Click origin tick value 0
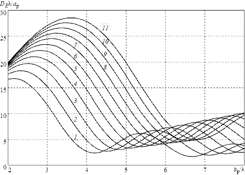This screenshot has width=245, height=175. pos(5,167)
